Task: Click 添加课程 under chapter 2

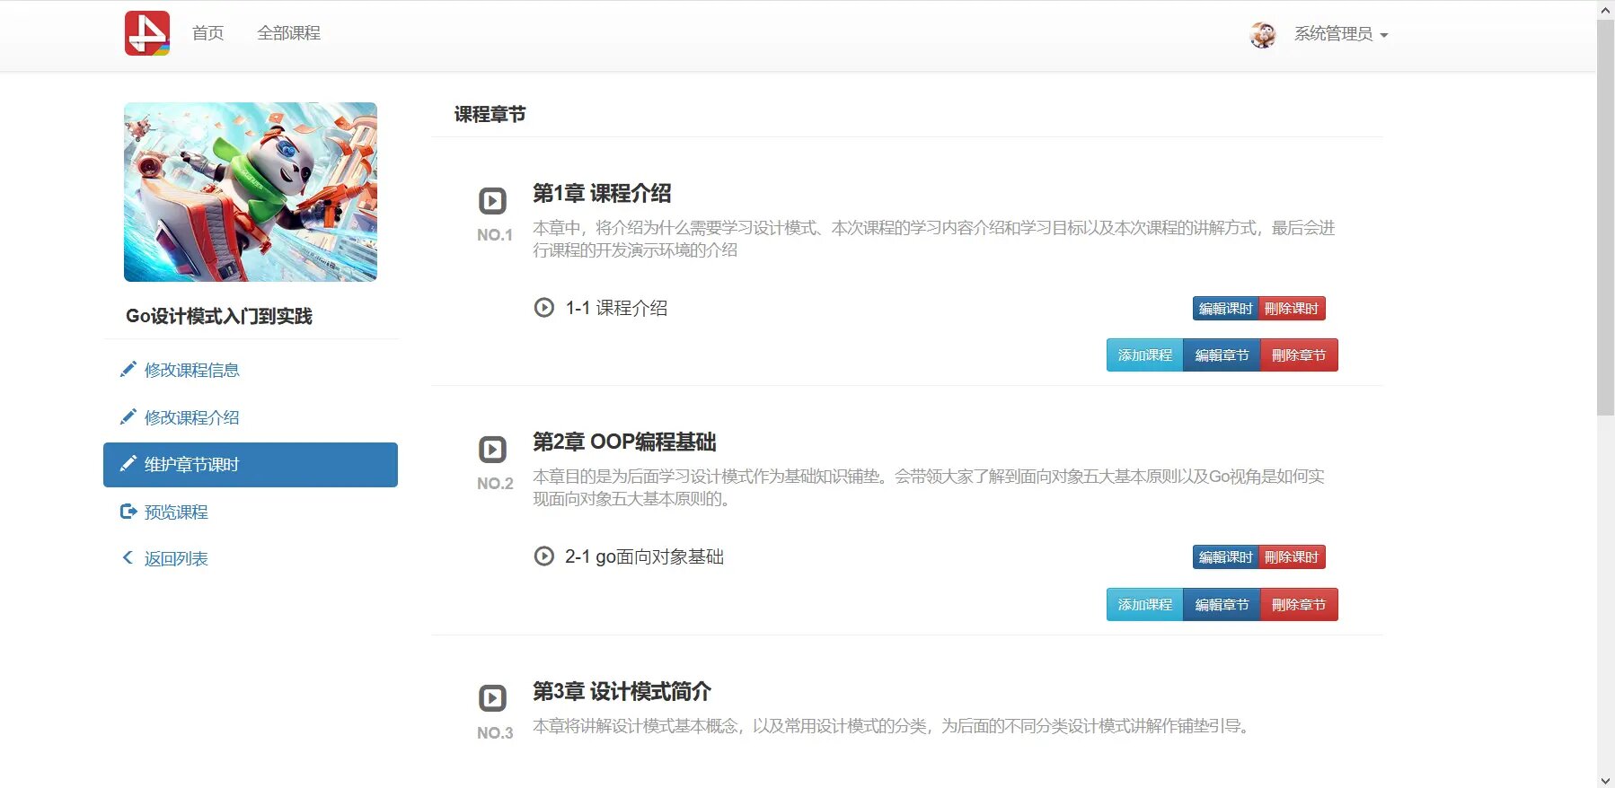Action: pyautogui.click(x=1145, y=605)
